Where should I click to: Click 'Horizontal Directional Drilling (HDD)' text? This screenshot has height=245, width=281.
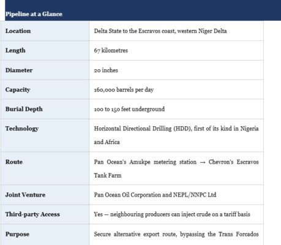(143, 129)
